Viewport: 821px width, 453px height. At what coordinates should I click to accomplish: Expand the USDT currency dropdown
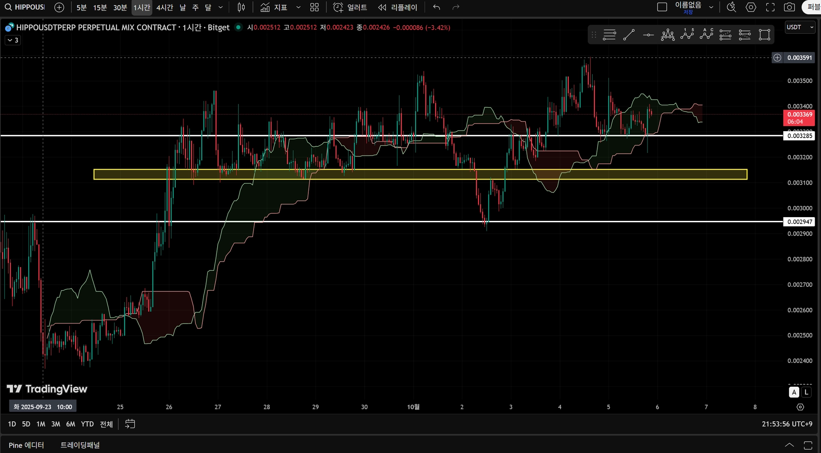click(x=800, y=27)
